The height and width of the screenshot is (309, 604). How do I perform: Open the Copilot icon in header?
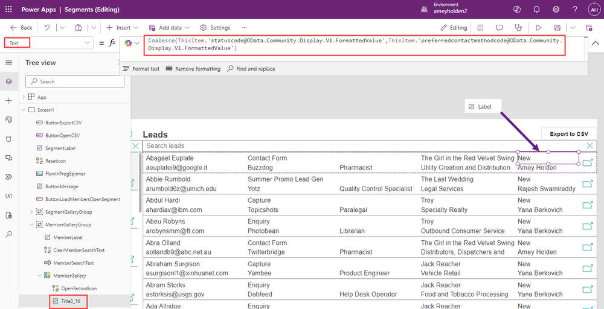[517, 9]
